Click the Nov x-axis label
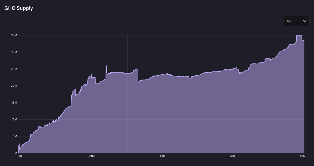This screenshot has height=166, width=314. [x=303, y=156]
